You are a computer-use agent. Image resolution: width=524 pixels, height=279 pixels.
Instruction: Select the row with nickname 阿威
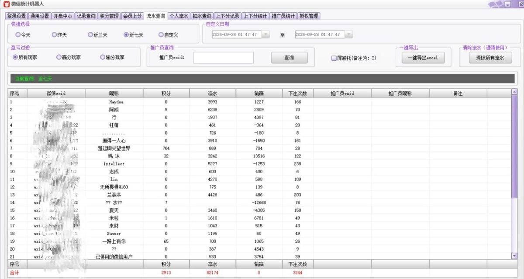pos(259,110)
